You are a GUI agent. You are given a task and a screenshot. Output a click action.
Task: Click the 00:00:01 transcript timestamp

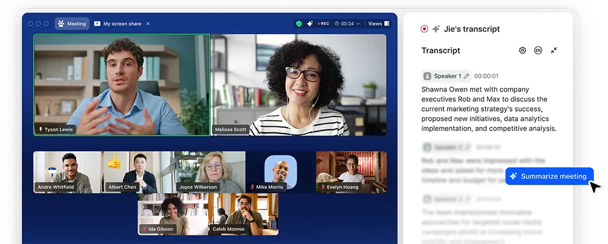[x=486, y=76]
